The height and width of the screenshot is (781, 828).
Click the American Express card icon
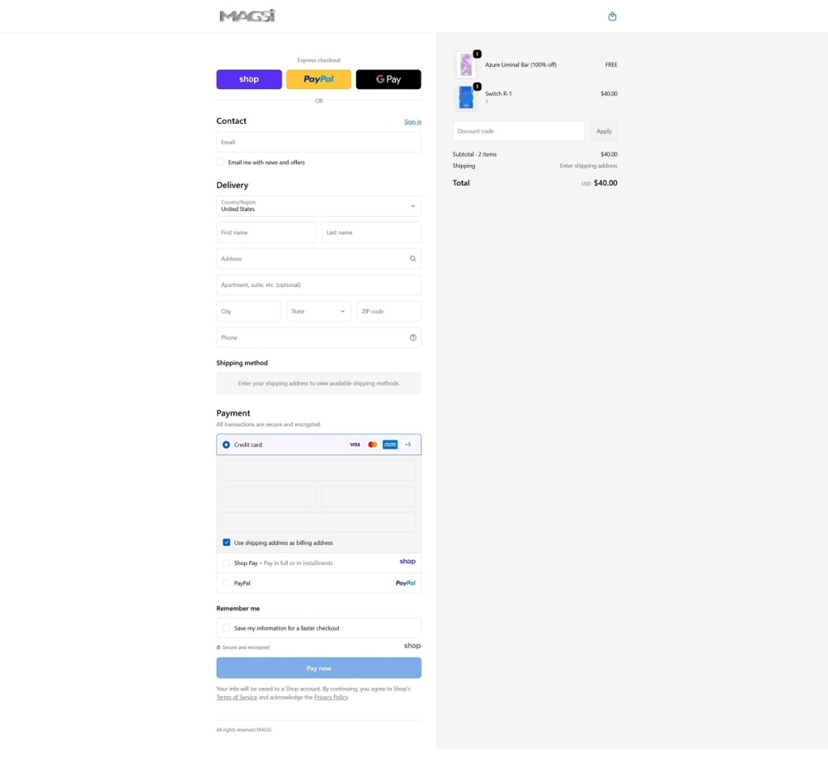point(390,445)
